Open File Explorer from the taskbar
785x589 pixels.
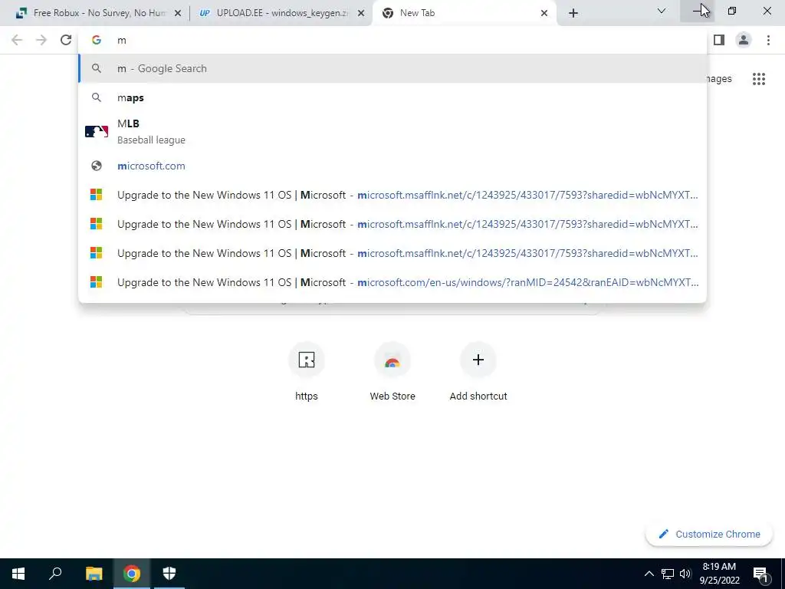tap(94, 574)
